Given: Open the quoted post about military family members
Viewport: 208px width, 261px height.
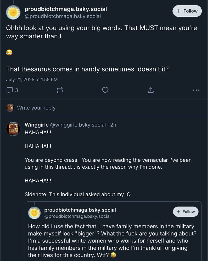Looking at the screenshot, I should pos(113,240).
